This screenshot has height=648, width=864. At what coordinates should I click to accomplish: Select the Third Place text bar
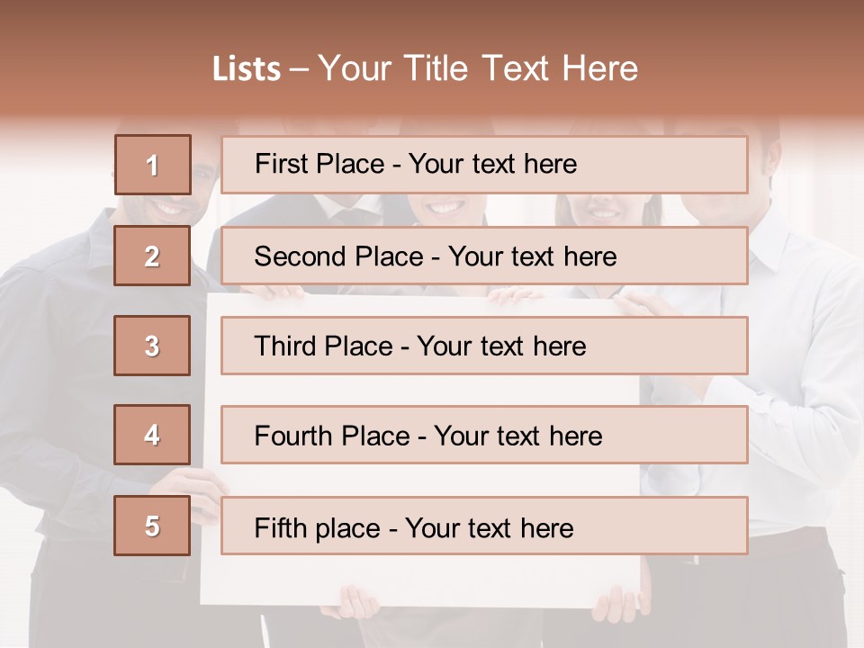click(484, 346)
